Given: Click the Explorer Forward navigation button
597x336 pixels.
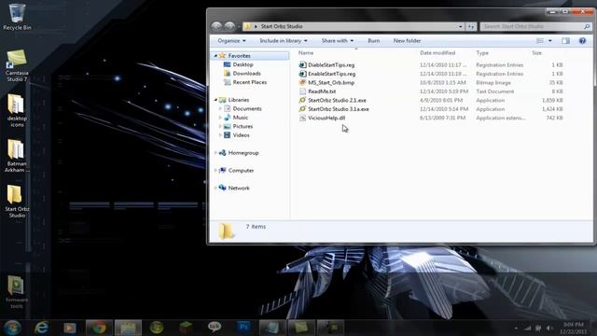Looking at the screenshot, I should (229, 26).
